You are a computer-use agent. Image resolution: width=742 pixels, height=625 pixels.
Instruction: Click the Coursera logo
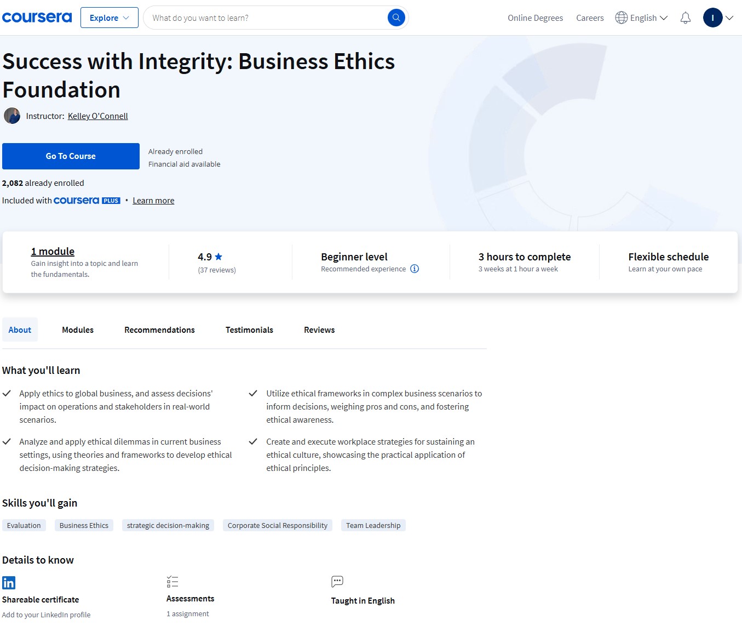click(x=37, y=18)
